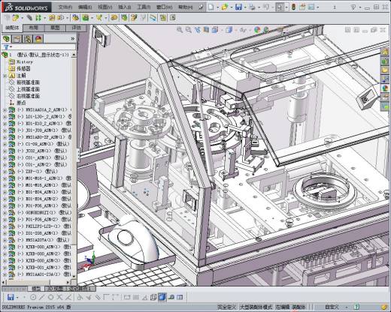This screenshot has height=312, width=391.
Task: Open the 工具 menu in the menu bar
Action: (x=144, y=7)
